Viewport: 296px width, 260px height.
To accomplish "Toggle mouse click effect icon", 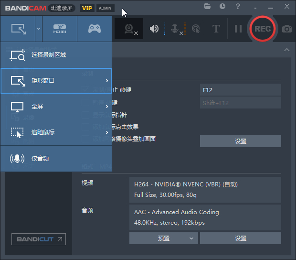I will (x=196, y=29).
